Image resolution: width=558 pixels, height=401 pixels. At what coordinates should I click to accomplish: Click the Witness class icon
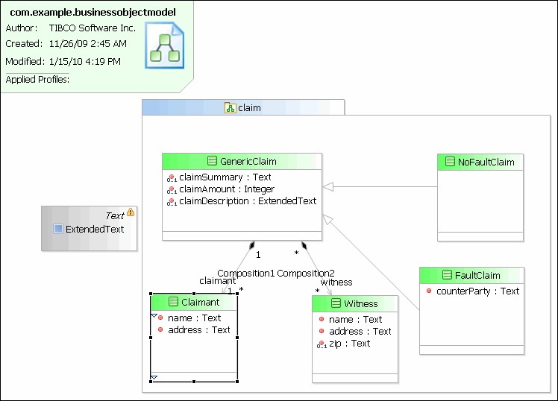(336, 303)
